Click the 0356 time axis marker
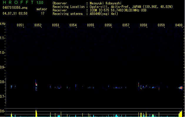This screenshot has width=185, height=117. click(x=108, y=25)
